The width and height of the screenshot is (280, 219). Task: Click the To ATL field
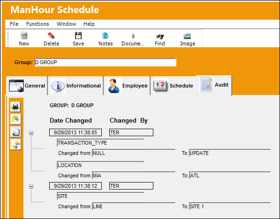coord(230,175)
